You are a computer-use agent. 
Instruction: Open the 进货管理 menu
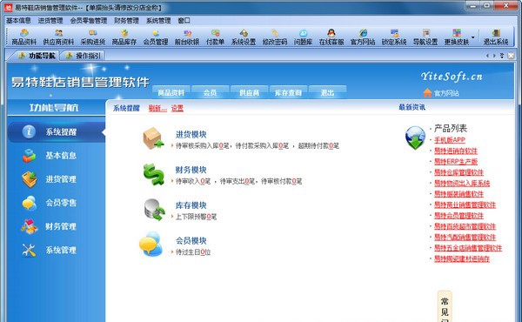click(50, 20)
